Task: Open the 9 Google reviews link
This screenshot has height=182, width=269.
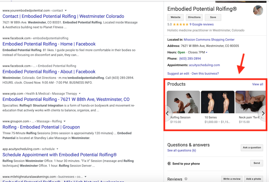Action: click(201, 24)
